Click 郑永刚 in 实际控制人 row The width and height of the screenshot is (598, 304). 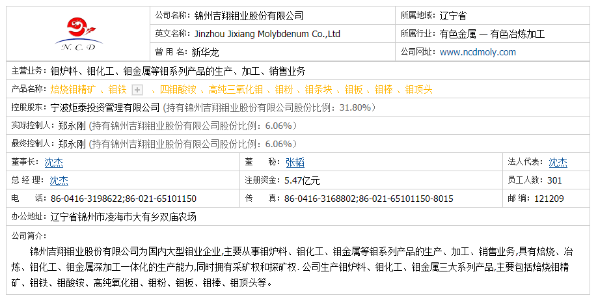pos(72,126)
